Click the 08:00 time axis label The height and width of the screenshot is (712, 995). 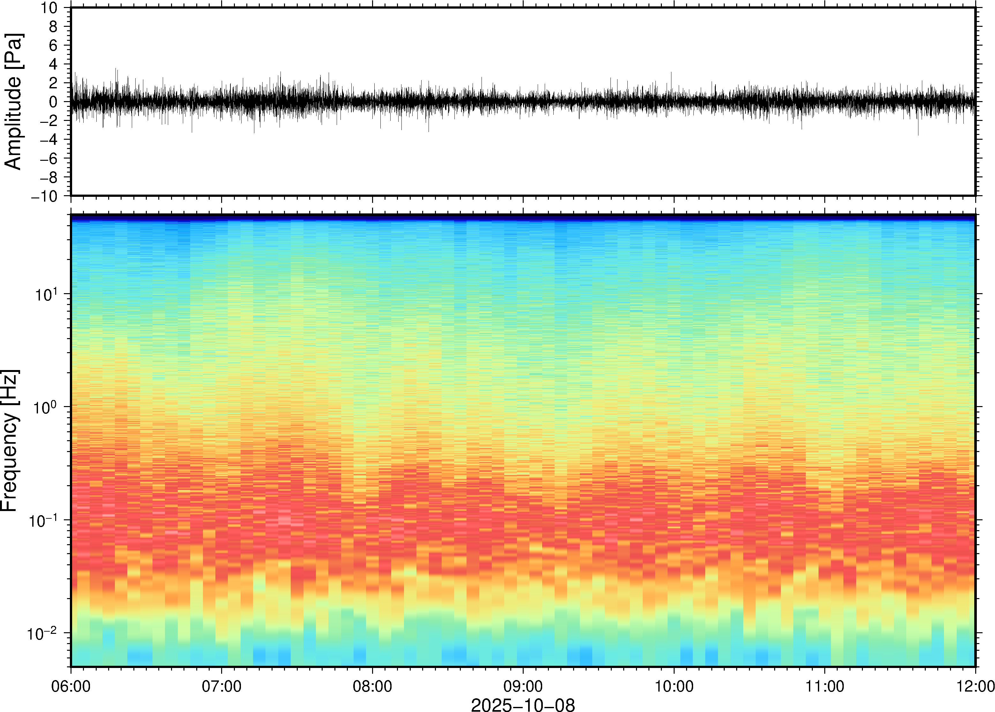(372, 686)
